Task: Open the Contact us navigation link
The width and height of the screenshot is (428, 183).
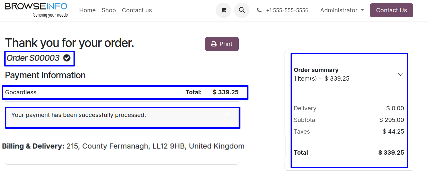Action: pyautogui.click(x=137, y=10)
